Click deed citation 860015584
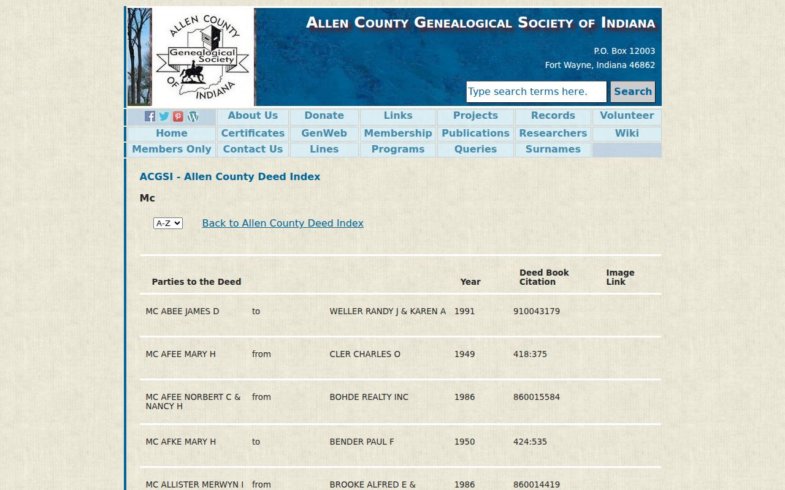The height and width of the screenshot is (490, 785). click(x=537, y=397)
